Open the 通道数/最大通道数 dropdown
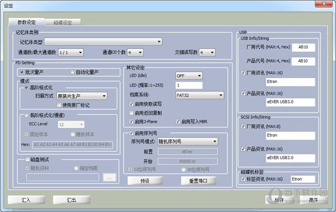The width and height of the screenshot is (336, 212). click(x=71, y=52)
